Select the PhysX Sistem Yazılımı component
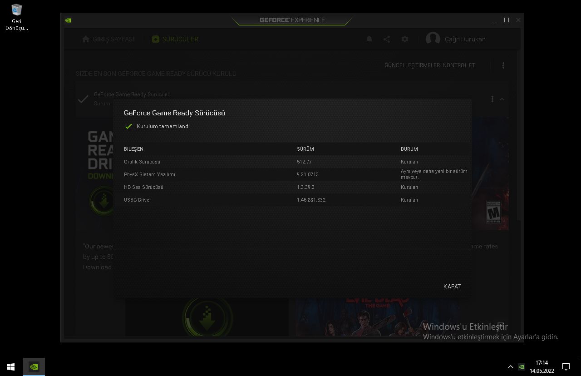This screenshot has width=581, height=376. [149, 174]
